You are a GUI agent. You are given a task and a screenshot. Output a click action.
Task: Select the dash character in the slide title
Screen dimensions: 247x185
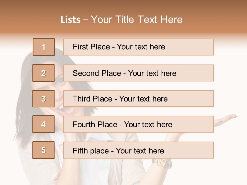click(85, 20)
